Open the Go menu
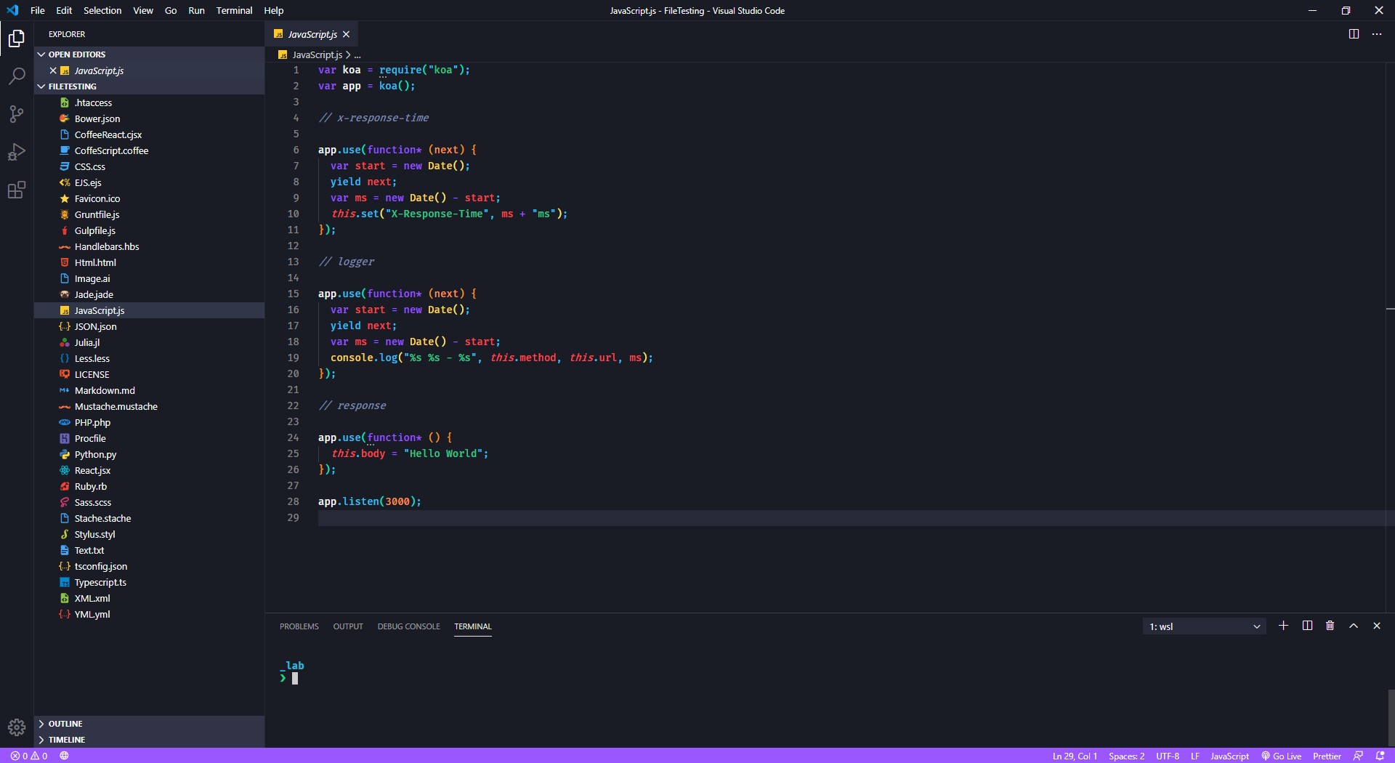This screenshot has height=763, width=1395. 171,10
